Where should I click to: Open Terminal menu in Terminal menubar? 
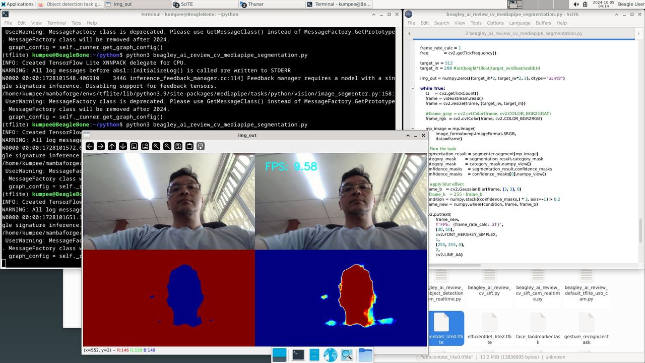tap(56, 23)
